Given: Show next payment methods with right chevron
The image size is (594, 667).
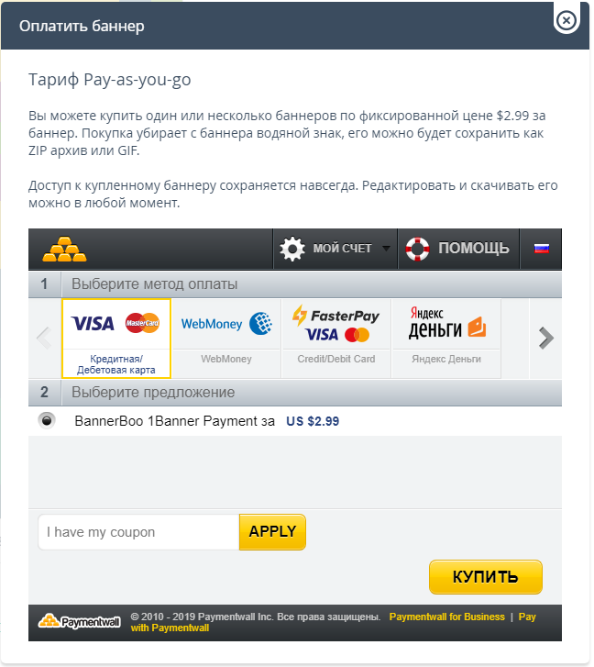Looking at the screenshot, I should (546, 339).
